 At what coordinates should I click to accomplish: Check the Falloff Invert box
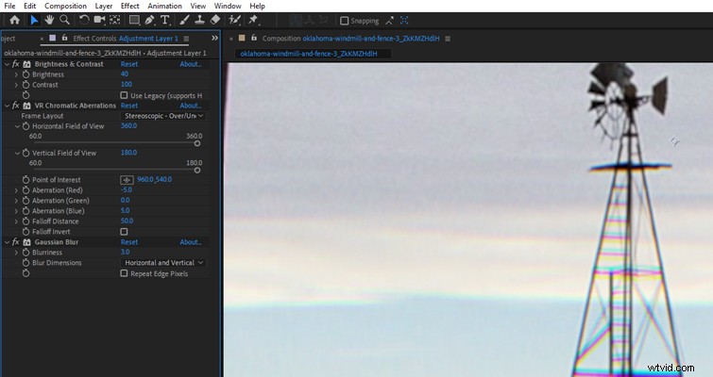coord(124,231)
